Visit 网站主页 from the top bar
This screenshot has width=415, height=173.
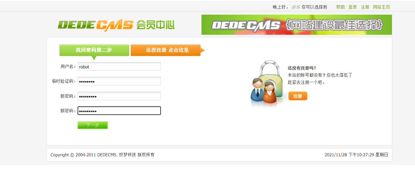coord(381,7)
